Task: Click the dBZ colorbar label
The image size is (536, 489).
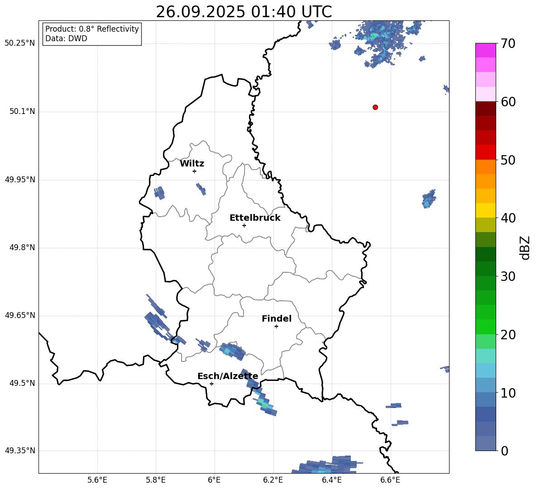Action: [525, 247]
